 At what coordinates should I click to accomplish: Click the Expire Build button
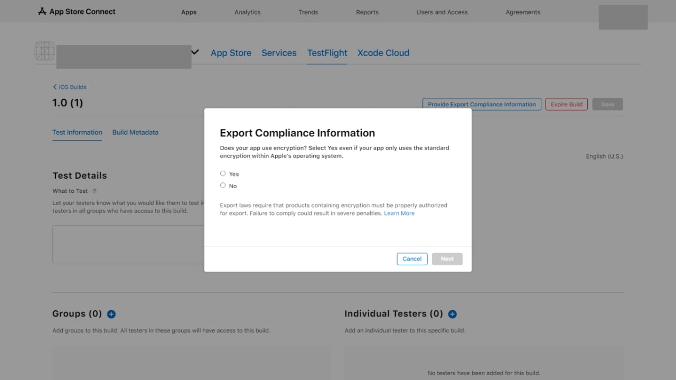(566, 104)
